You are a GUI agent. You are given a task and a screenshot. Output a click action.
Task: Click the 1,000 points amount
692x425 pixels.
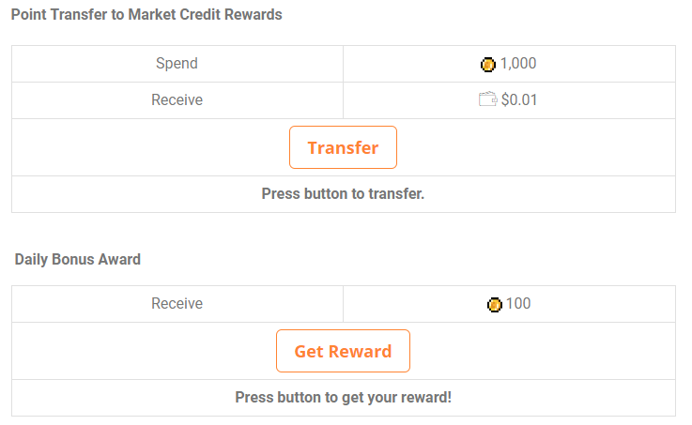[518, 64]
